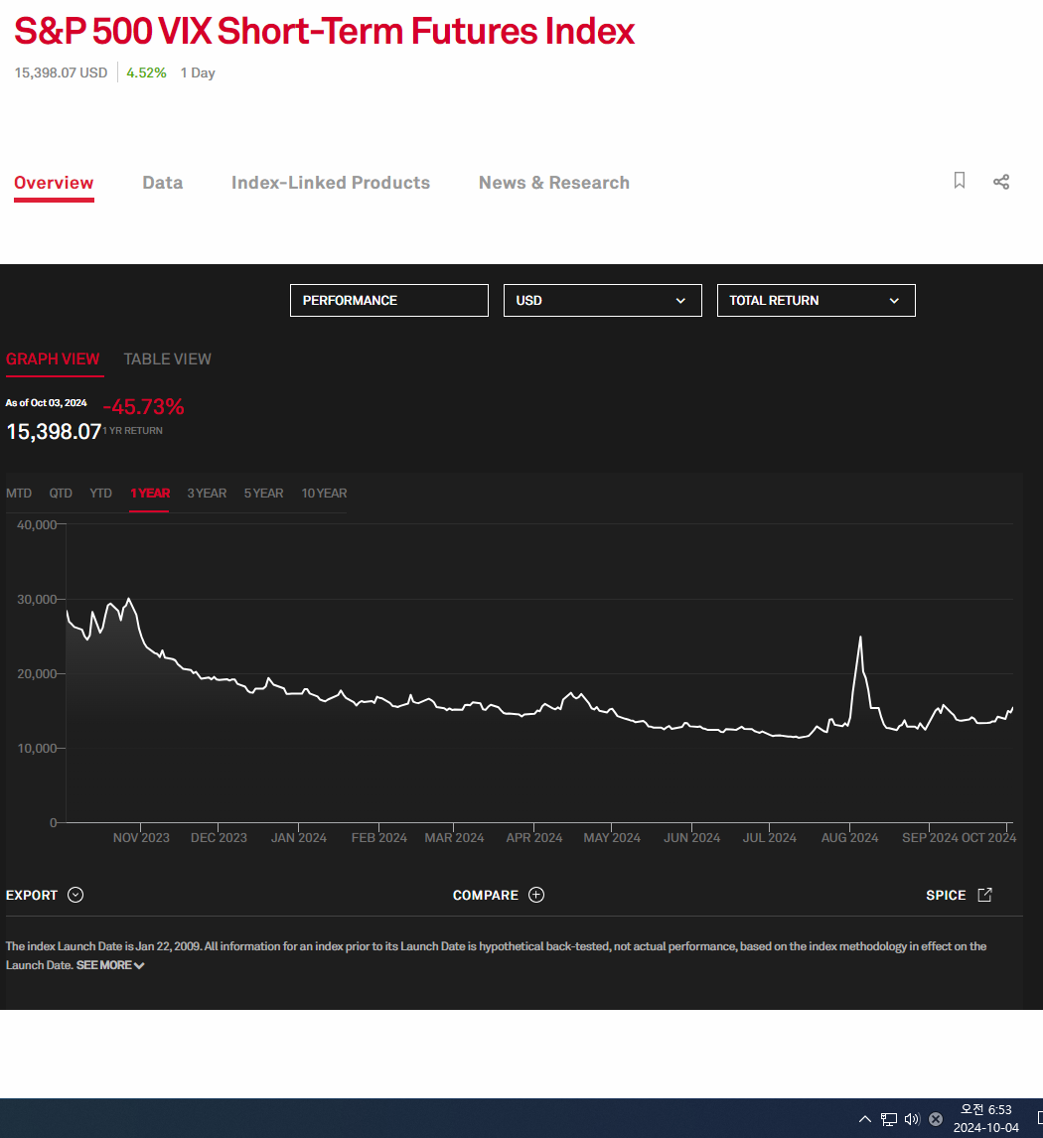Click the November 2023 peak on chart line
The height and width of the screenshot is (1138, 1043).
pyautogui.click(x=129, y=599)
